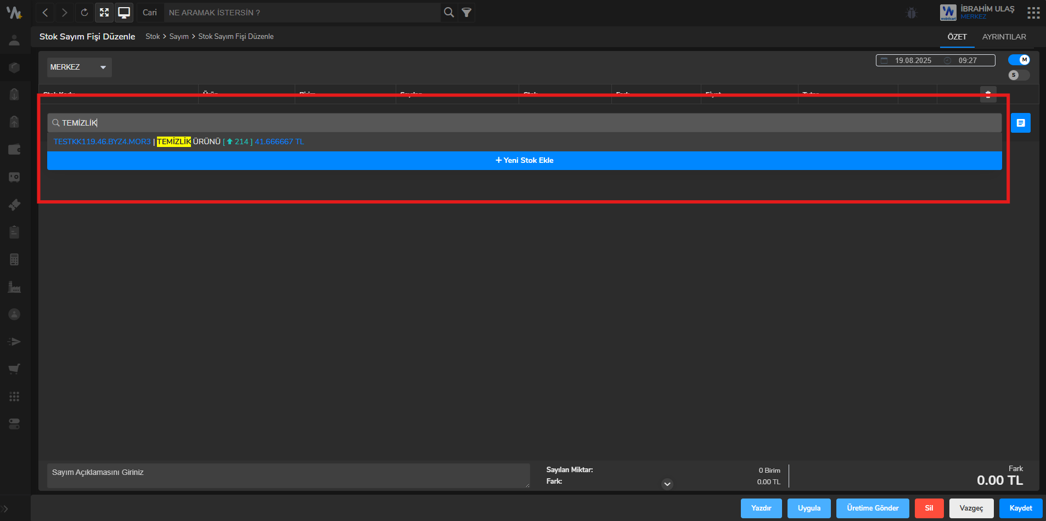Open the apps grid menu icon
The height and width of the screenshot is (521, 1046).
click(1033, 13)
